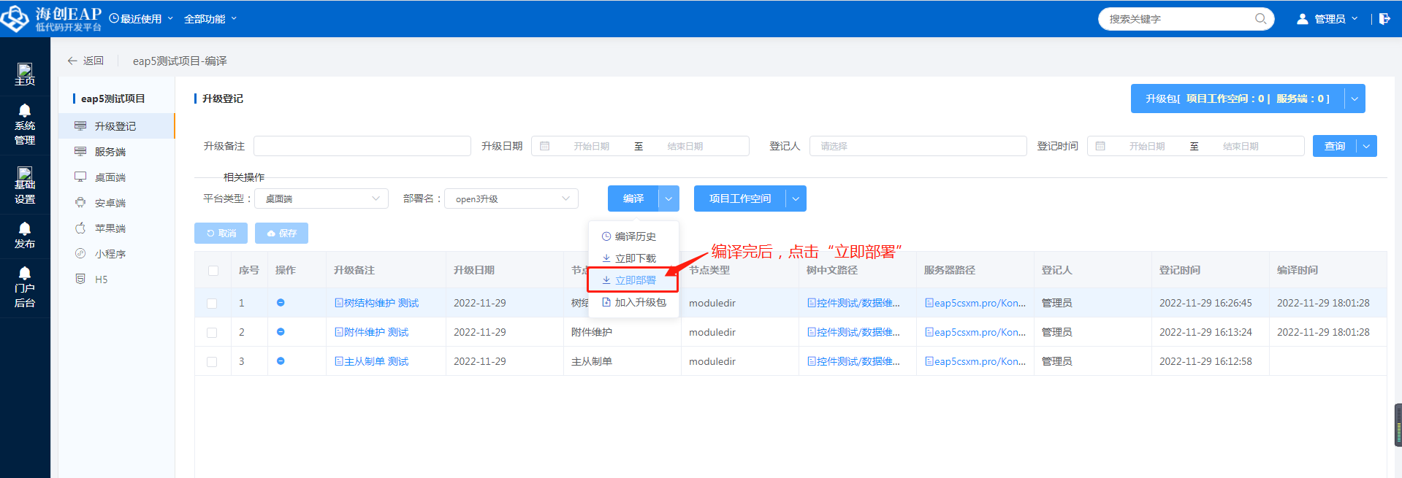The height and width of the screenshot is (478, 1402).
Task: Select the checkbox for row 1
Action: (212, 304)
